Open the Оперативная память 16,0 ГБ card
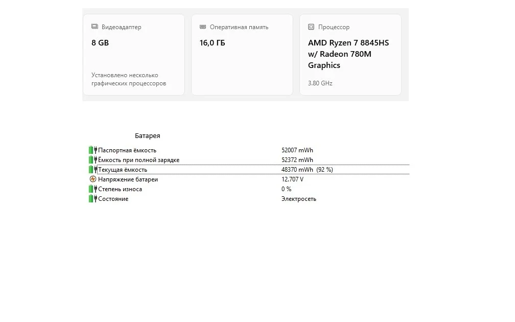This screenshot has height=322, width=515. (x=242, y=55)
